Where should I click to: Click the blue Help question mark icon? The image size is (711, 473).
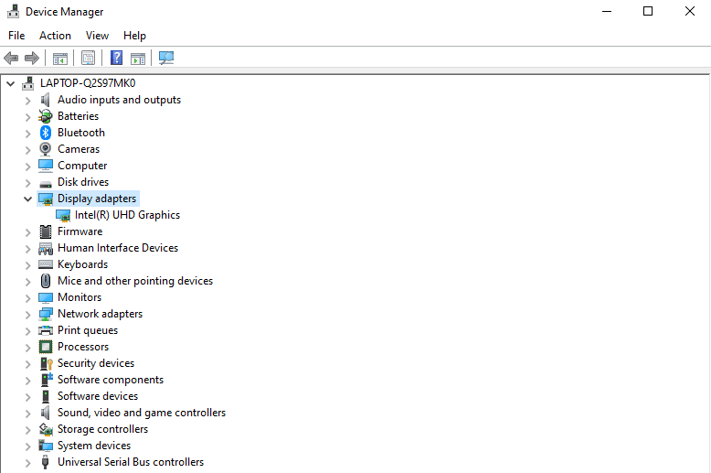click(x=116, y=58)
